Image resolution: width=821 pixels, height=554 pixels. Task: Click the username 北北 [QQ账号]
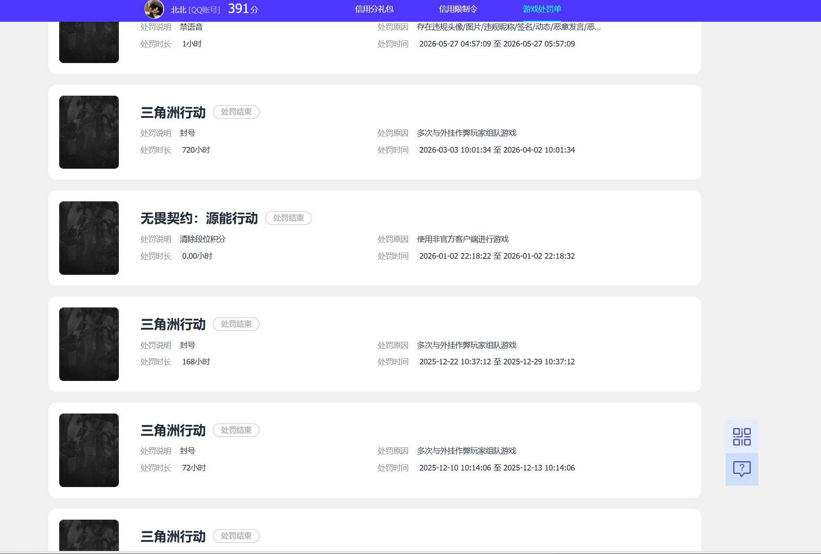(x=195, y=10)
